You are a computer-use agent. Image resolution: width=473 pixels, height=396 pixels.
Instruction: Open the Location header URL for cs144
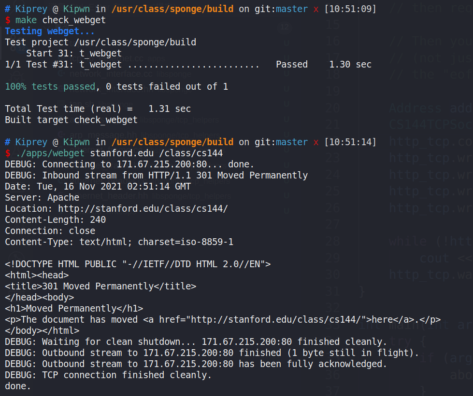pos(143,209)
